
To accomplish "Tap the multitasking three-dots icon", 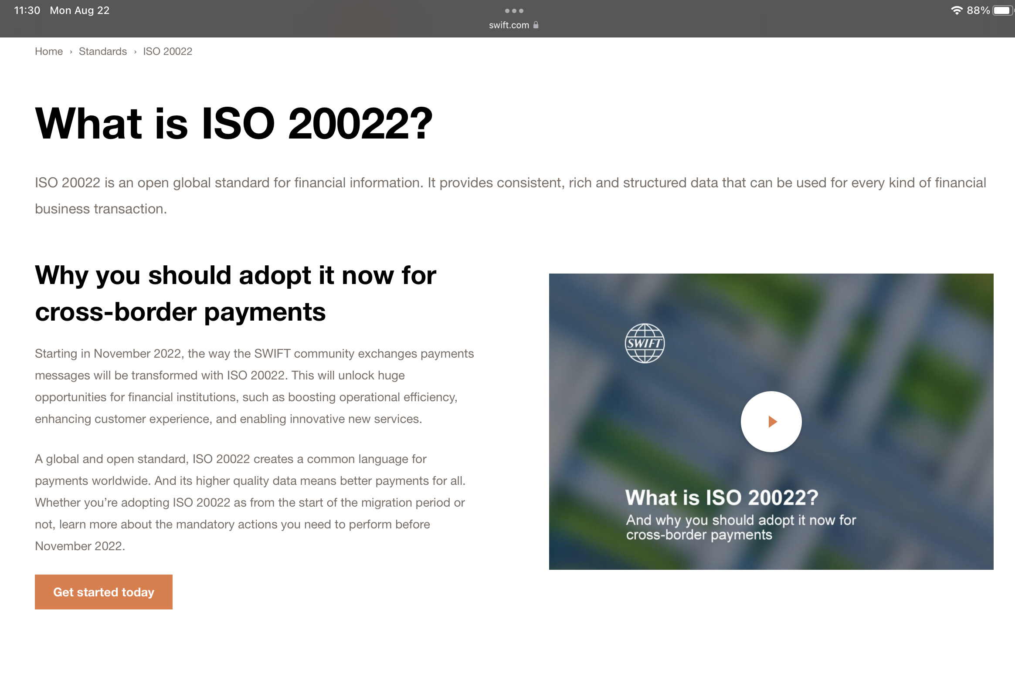I will pyautogui.click(x=514, y=10).
